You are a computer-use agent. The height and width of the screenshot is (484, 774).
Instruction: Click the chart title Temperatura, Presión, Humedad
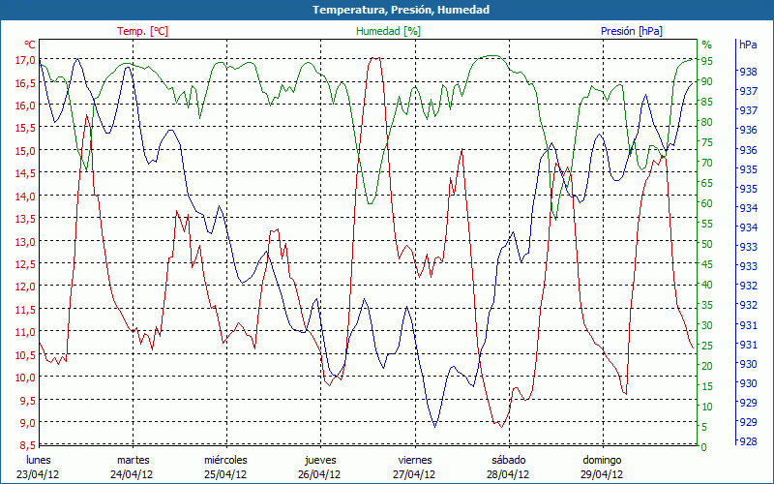click(387, 10)
